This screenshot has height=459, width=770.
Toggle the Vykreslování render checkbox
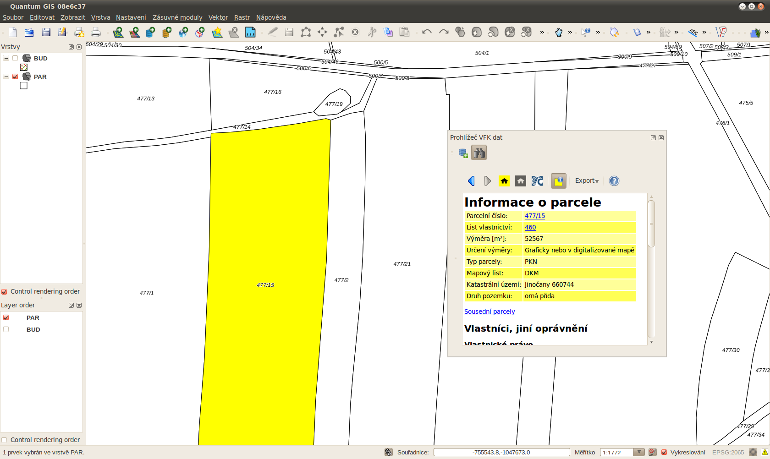tap(664, 452)
